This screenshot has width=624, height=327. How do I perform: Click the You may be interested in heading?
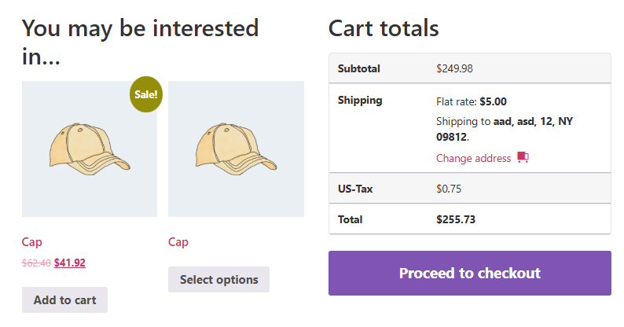click(140, 42)
